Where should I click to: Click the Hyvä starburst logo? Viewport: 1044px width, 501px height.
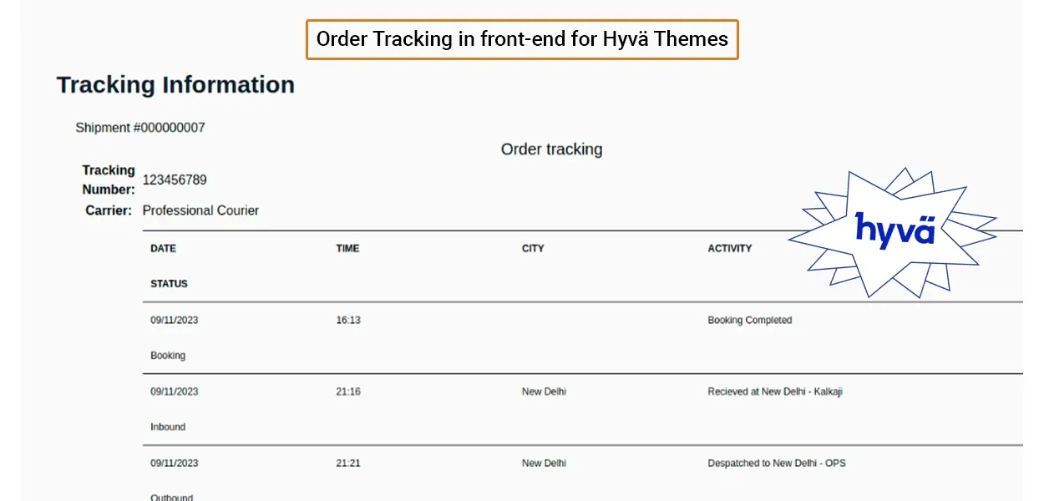pyautogui.click(x=894, y=230)
